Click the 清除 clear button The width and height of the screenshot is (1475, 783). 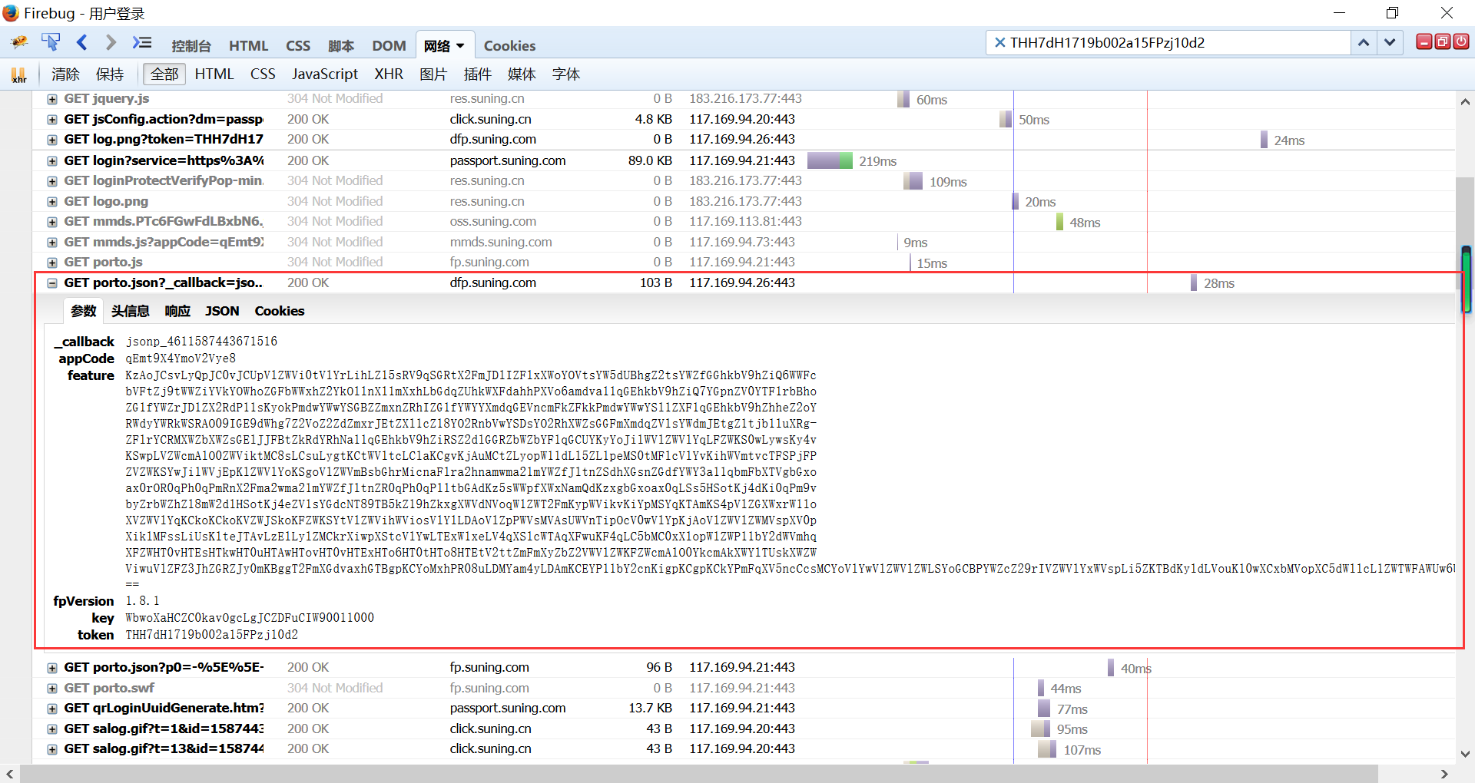pos(65,74)
